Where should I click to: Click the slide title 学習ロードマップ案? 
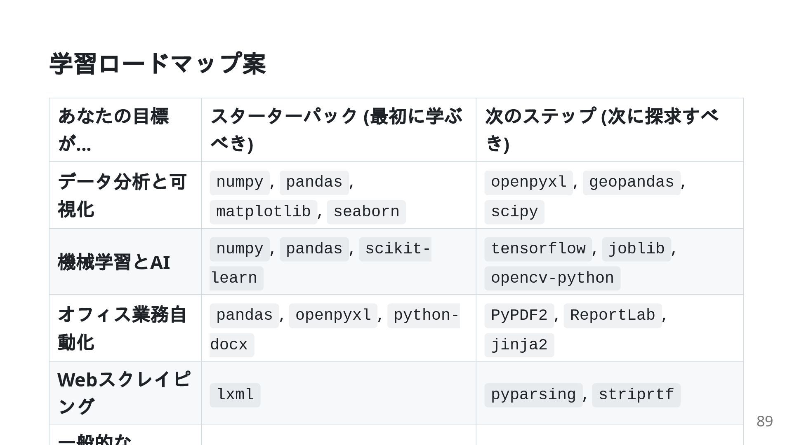tap(158, 64)
